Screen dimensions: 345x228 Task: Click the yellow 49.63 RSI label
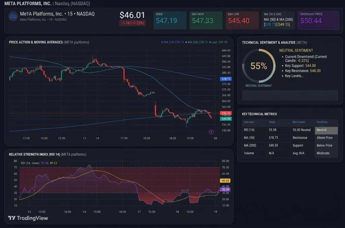coord(225,181)
